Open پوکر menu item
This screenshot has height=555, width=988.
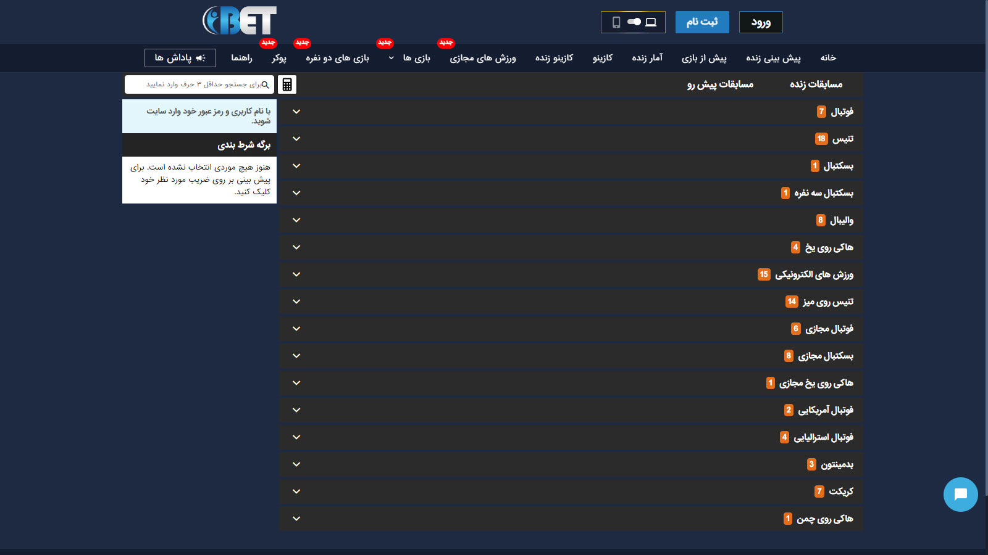coord(279,58)
